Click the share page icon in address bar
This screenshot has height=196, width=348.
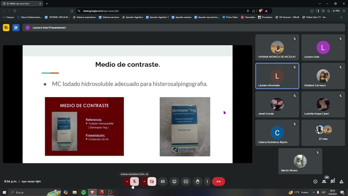tap(254, 11)
